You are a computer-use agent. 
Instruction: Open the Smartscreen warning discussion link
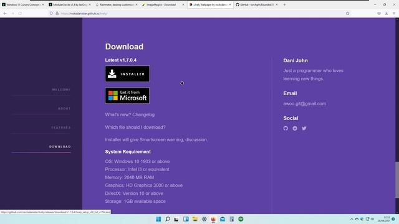point(156,139)
